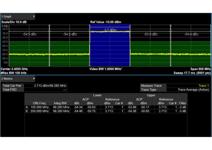The image size is (212, 150).
Task: Select the Scale/Div 10.0 dB setting
Action: tap(14, 22)
